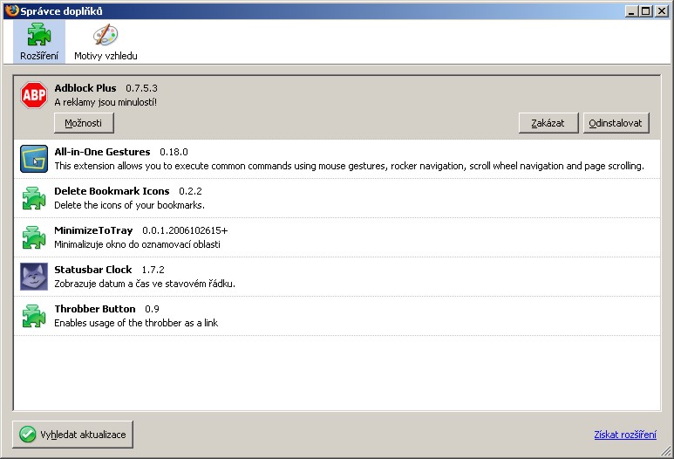Click the green checkmark update icon
This screenshot has height=459, width=674.
tap(28, 435)
